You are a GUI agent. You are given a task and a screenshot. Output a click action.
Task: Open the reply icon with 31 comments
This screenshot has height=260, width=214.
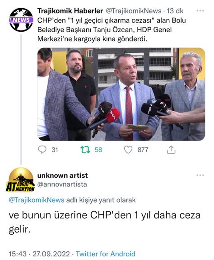coord(42,150)
